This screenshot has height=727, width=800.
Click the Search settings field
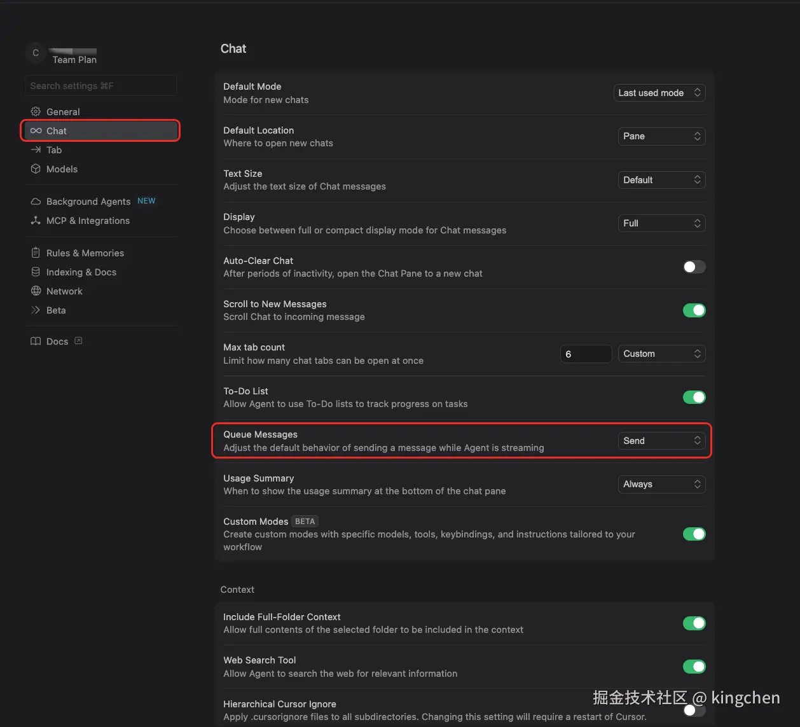100,86
